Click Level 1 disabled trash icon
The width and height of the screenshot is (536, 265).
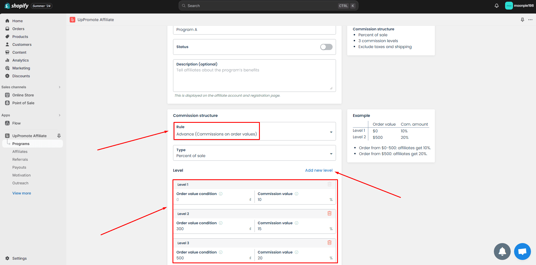tap(330, 184)
